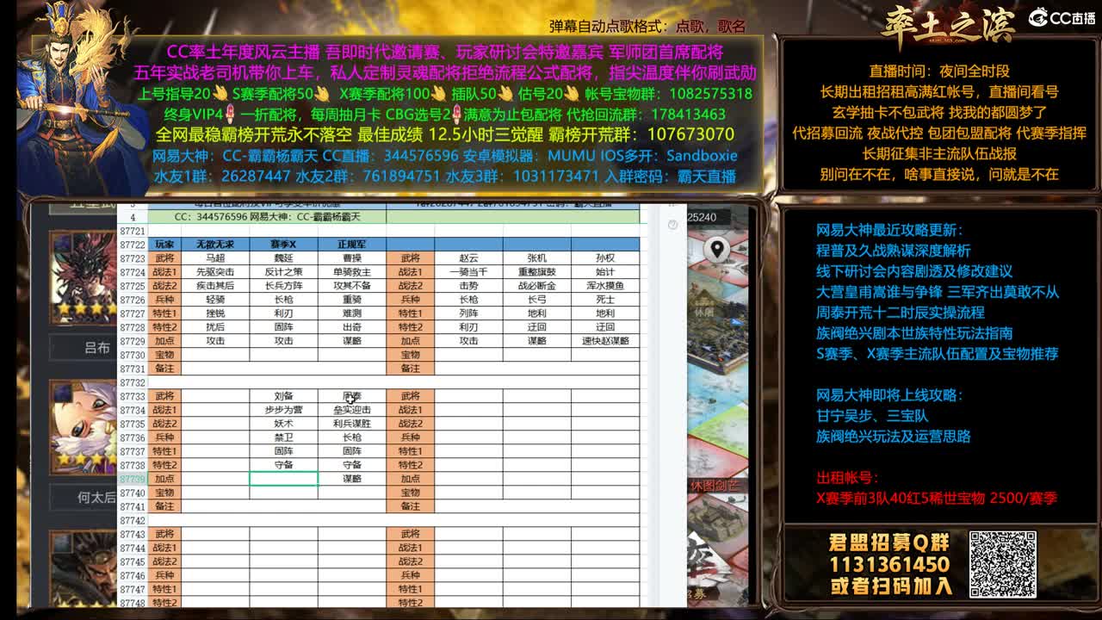Select the 何太后 hero portrait card
The width and height of the screenshot is (1102, 620).
tap(84, 426)
